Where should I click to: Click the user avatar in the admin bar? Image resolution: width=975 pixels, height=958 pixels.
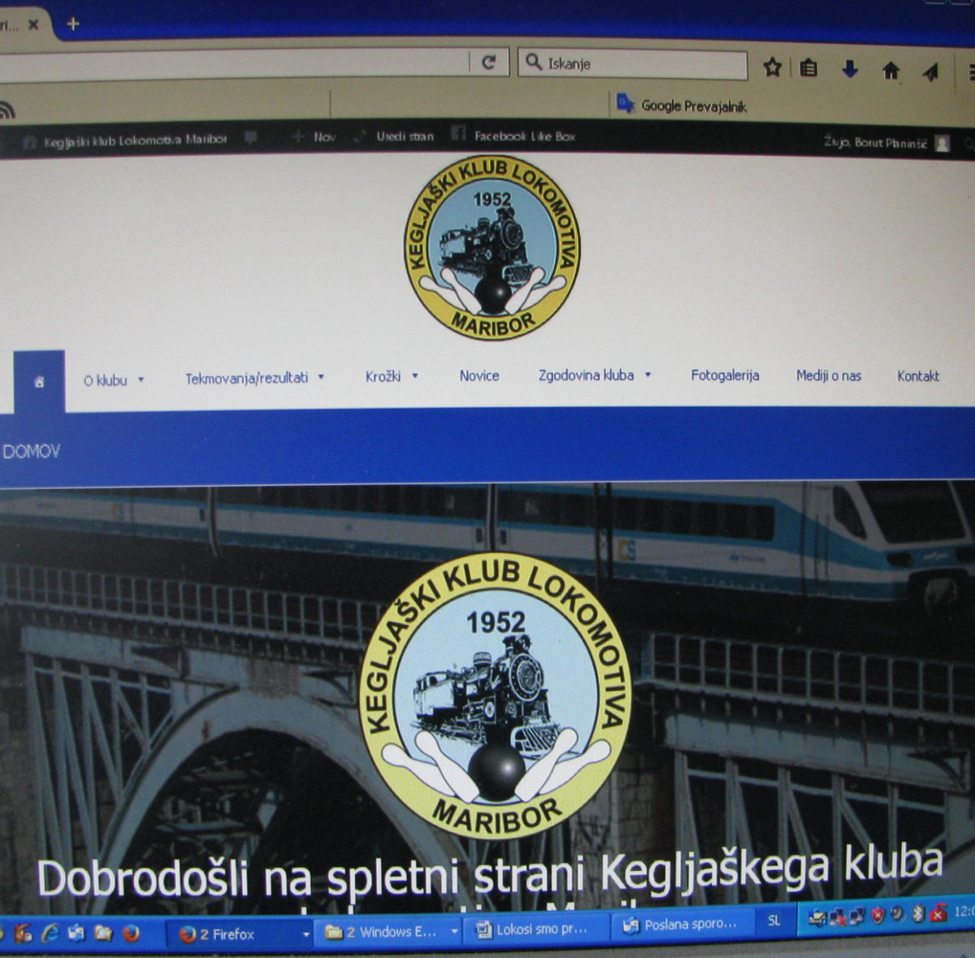[942, 144]
